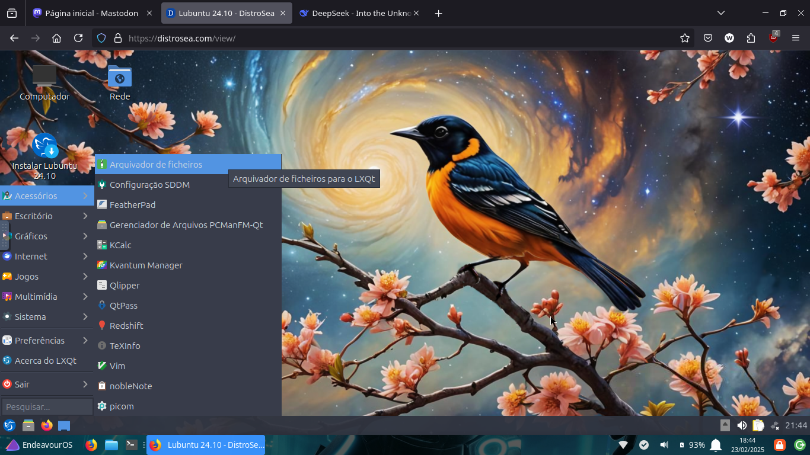Switch to Página inicial - Mastodon tab
The width and height of the screenshot is (810, 455).
pos(92,13)
